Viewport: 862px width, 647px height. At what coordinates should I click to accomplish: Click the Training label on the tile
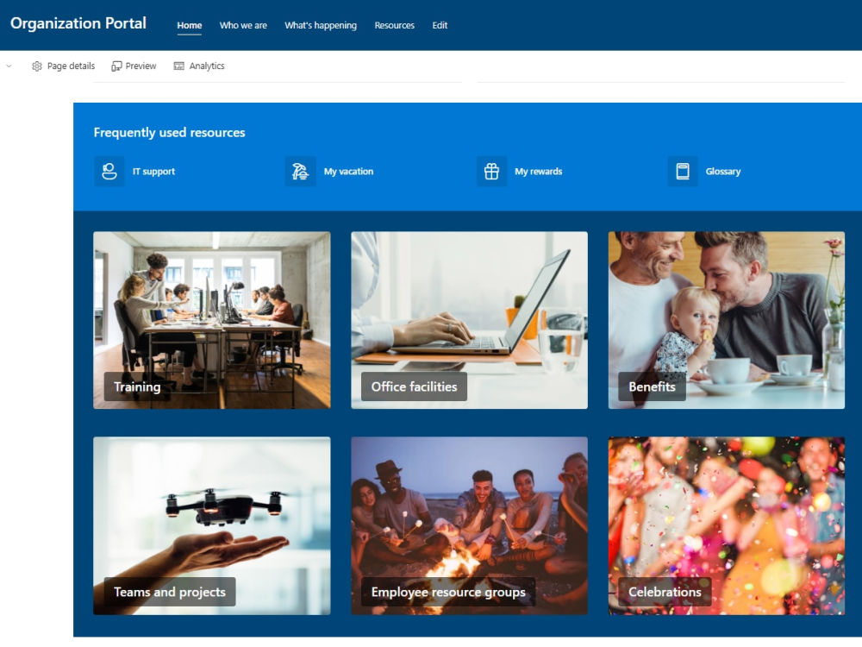pyautogui.click(x=137, y=386)
